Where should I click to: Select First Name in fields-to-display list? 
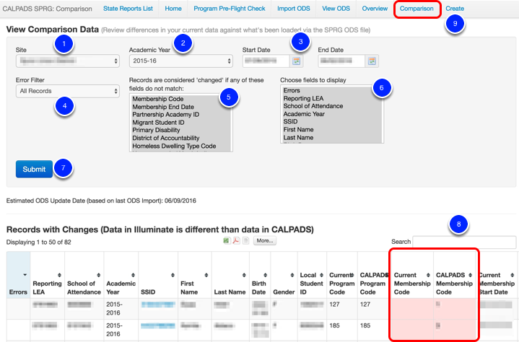[298, 129]
